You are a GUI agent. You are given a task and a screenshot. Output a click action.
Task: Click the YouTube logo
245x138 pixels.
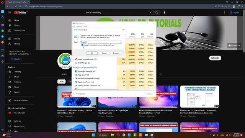tap(20, 13)
